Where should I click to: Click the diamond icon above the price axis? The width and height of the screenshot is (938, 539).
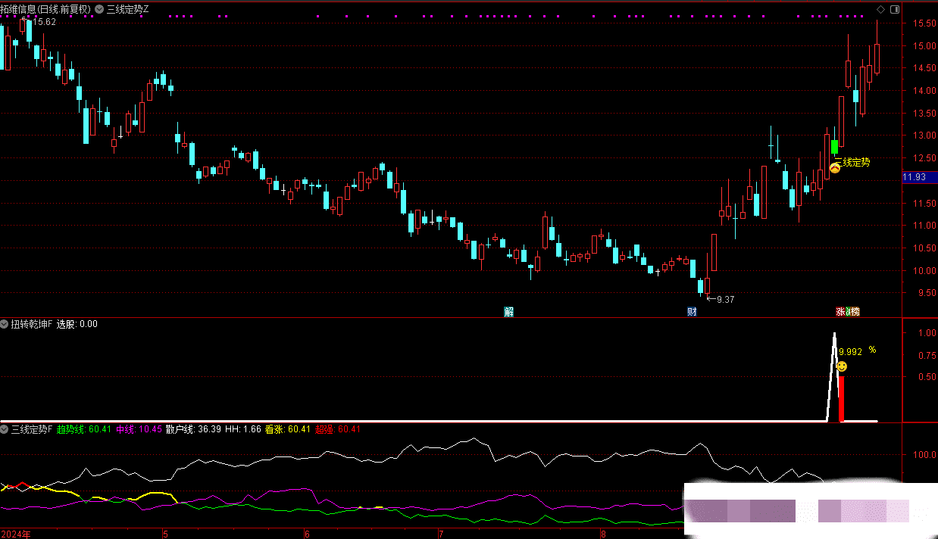[x=880, y=9]
